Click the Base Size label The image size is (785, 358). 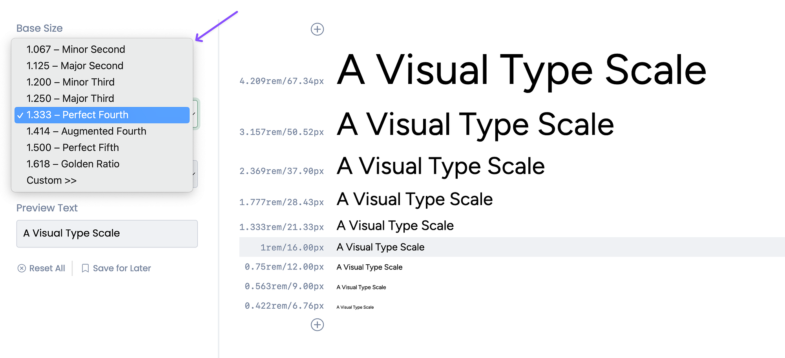point(40,28)
